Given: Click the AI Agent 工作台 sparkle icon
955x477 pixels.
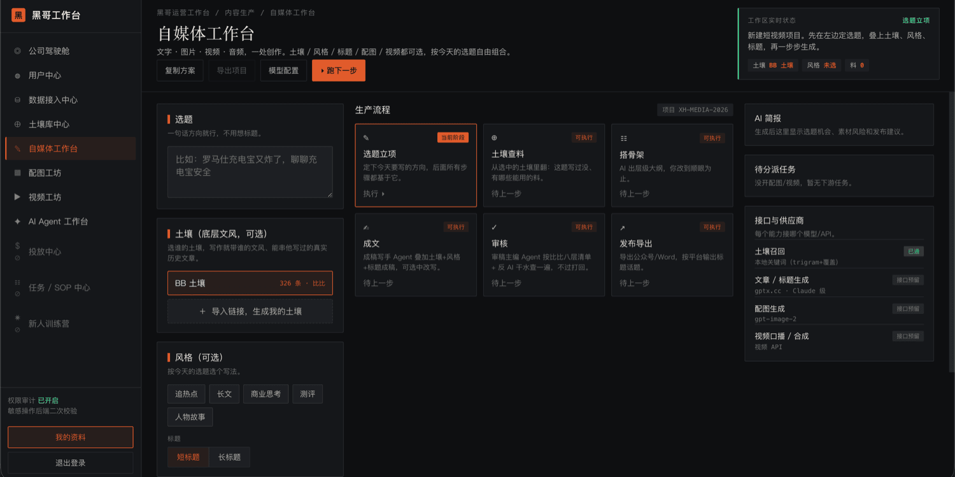Looking at the screenshot, I should 17,222.
